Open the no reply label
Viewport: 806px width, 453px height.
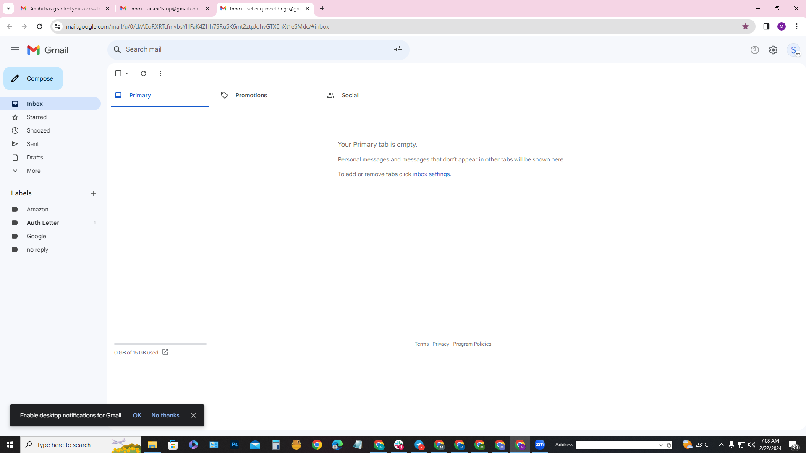click(50, 250)
